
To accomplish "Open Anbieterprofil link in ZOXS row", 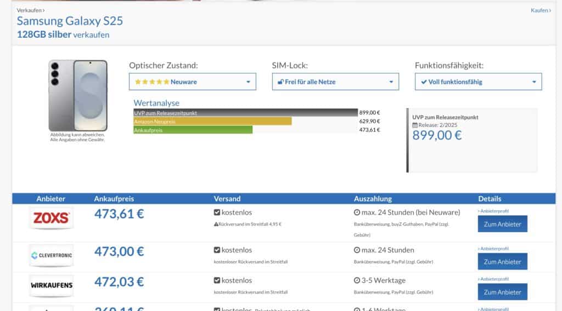I will 493,211.
